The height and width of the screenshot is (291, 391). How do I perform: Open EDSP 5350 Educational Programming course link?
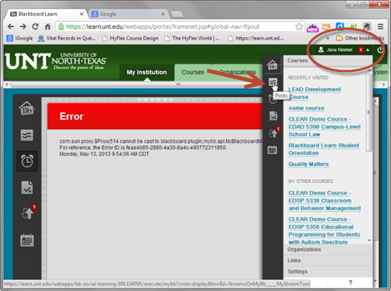[x=324, y=230]
